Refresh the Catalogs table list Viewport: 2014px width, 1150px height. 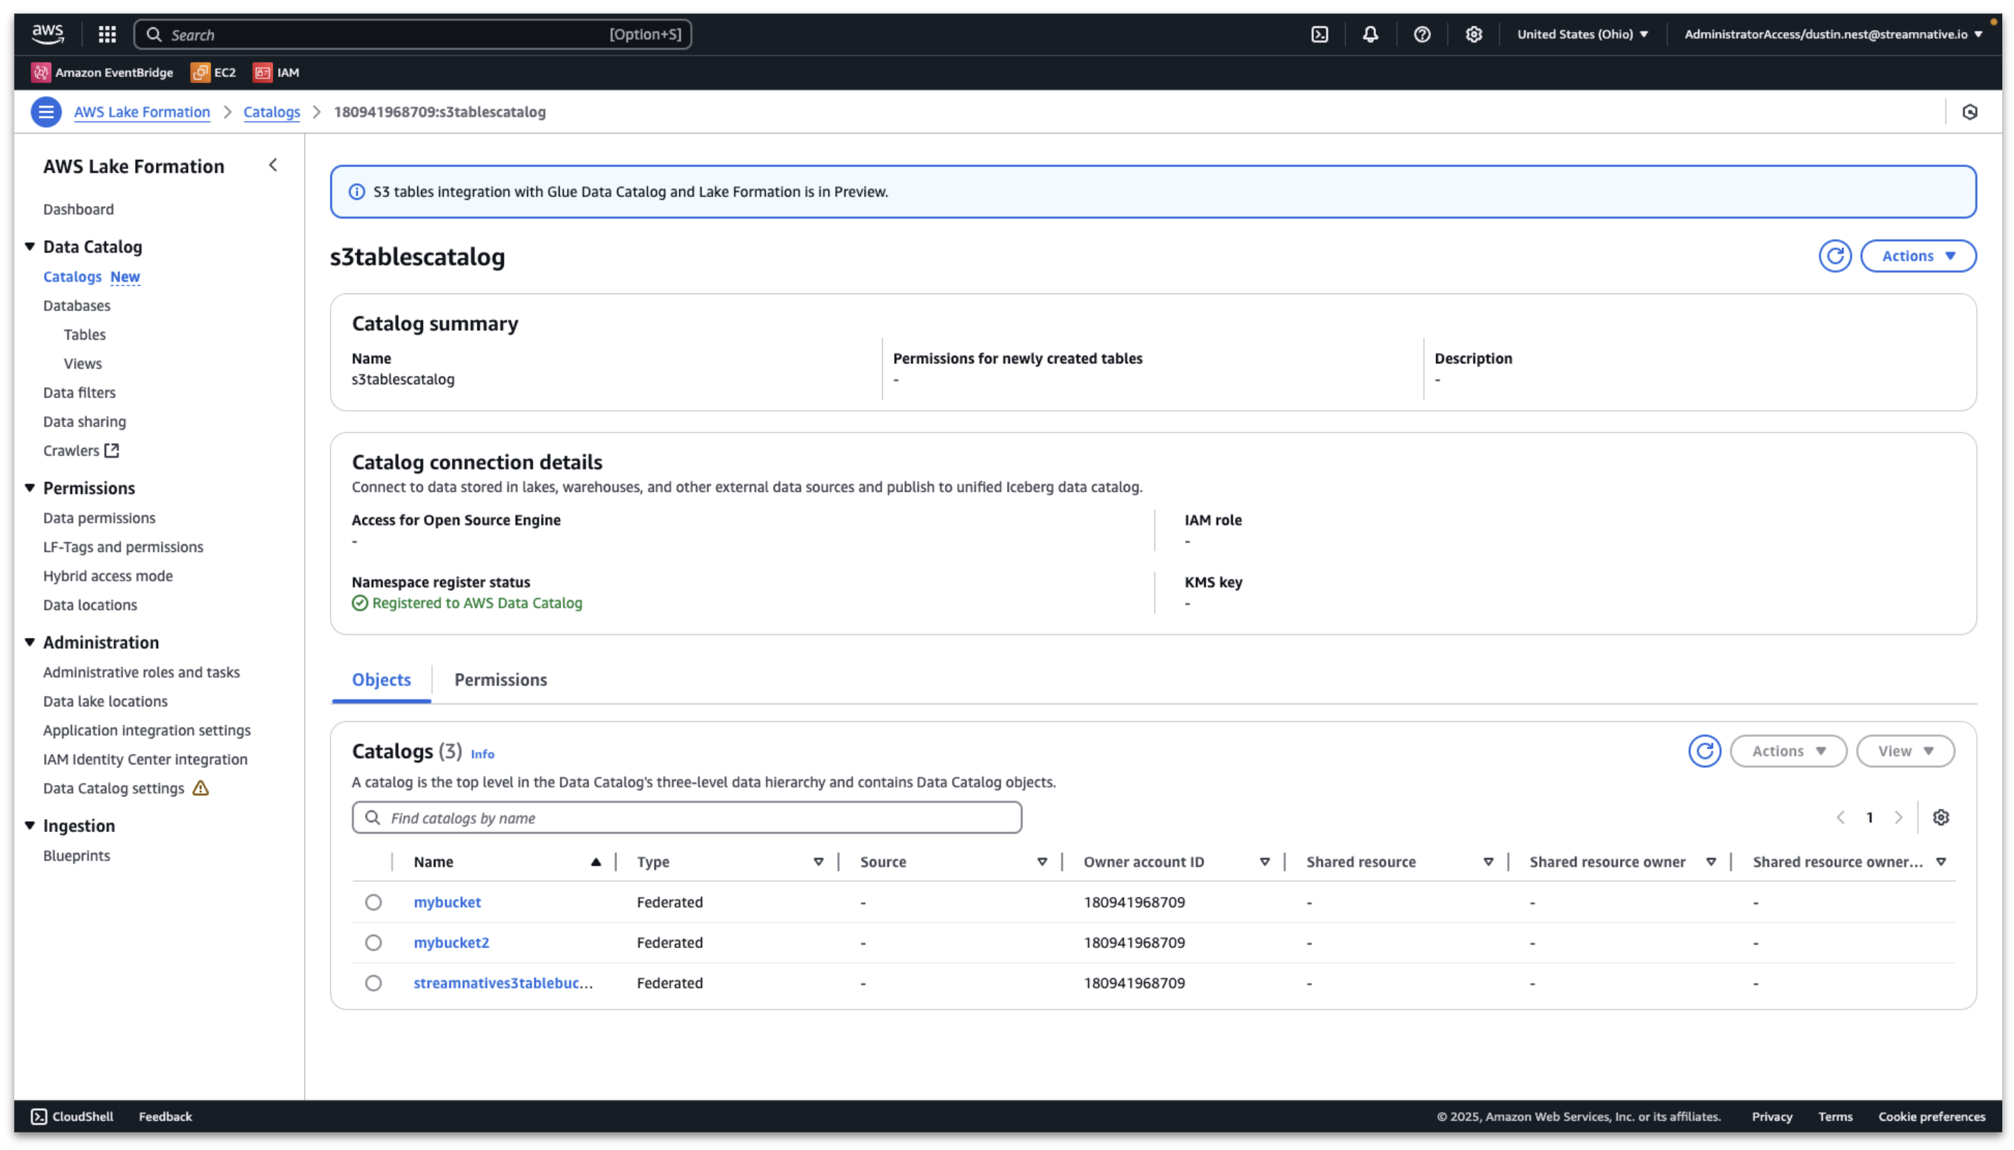click(x=1704, y=750)
